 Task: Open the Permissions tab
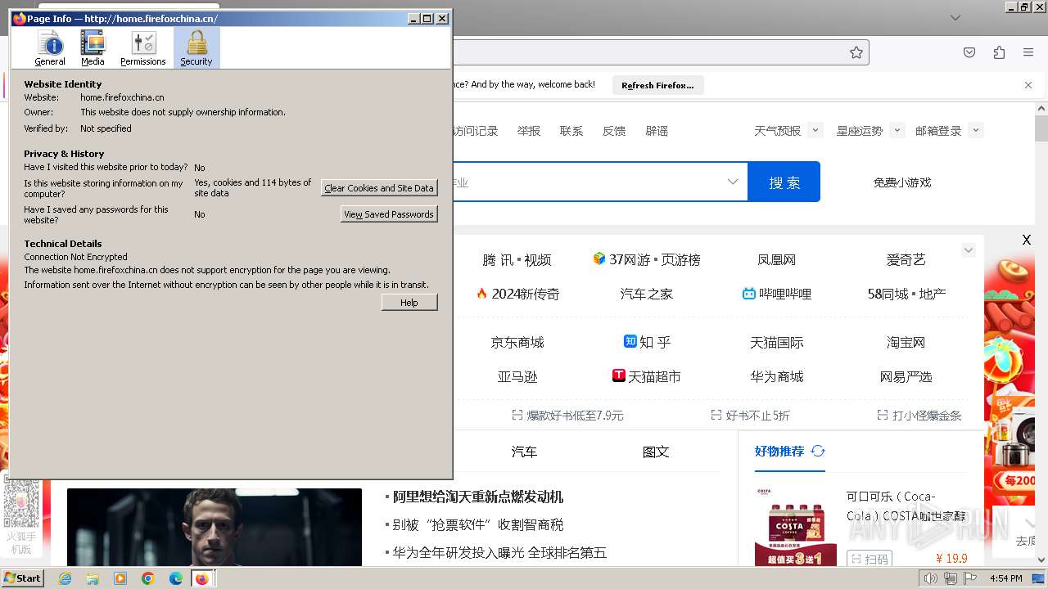143,48
